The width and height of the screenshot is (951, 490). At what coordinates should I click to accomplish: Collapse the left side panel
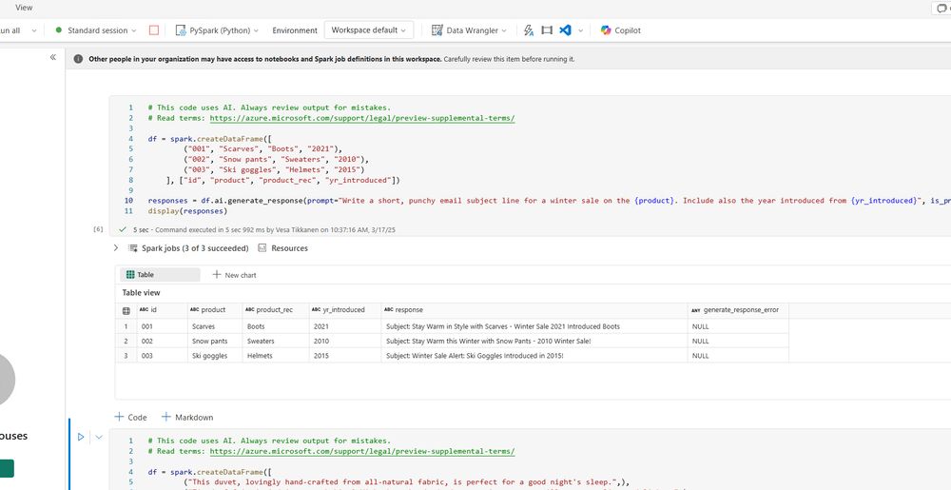tap(52, 57)
